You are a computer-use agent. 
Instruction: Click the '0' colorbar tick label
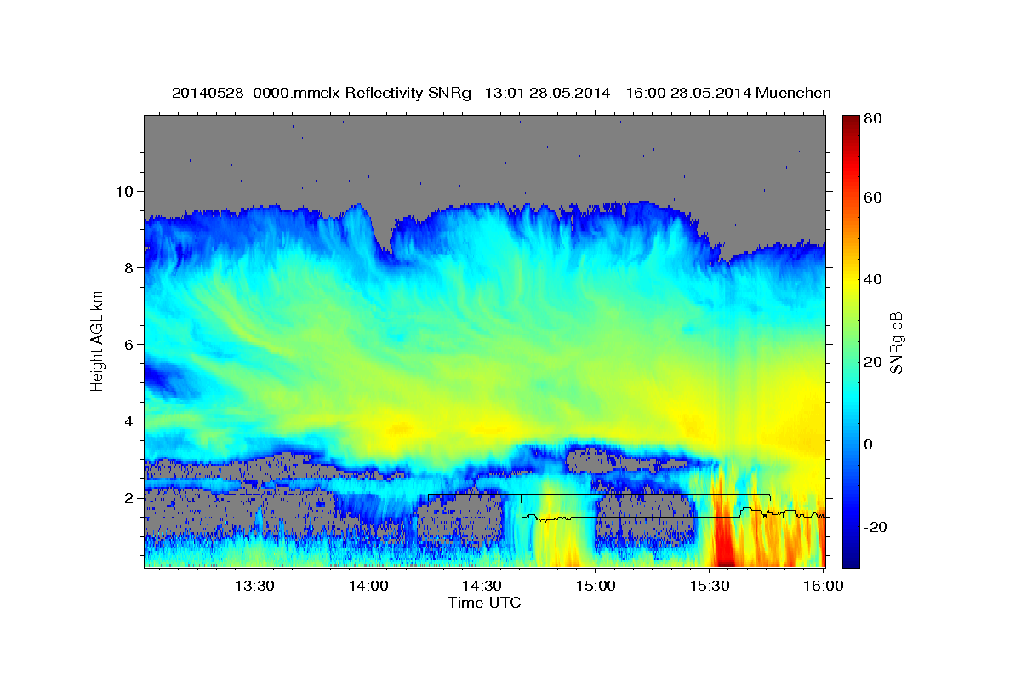tap(868, 444)
